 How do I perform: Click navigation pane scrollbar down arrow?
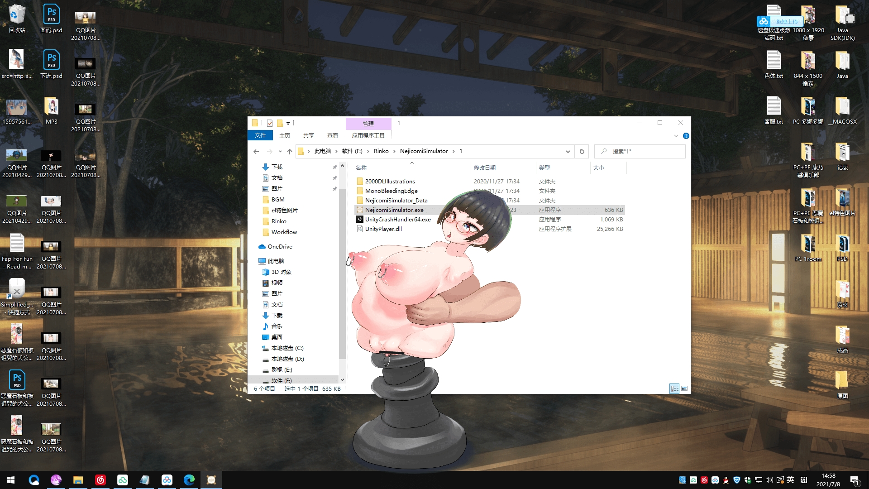[343, 380]
